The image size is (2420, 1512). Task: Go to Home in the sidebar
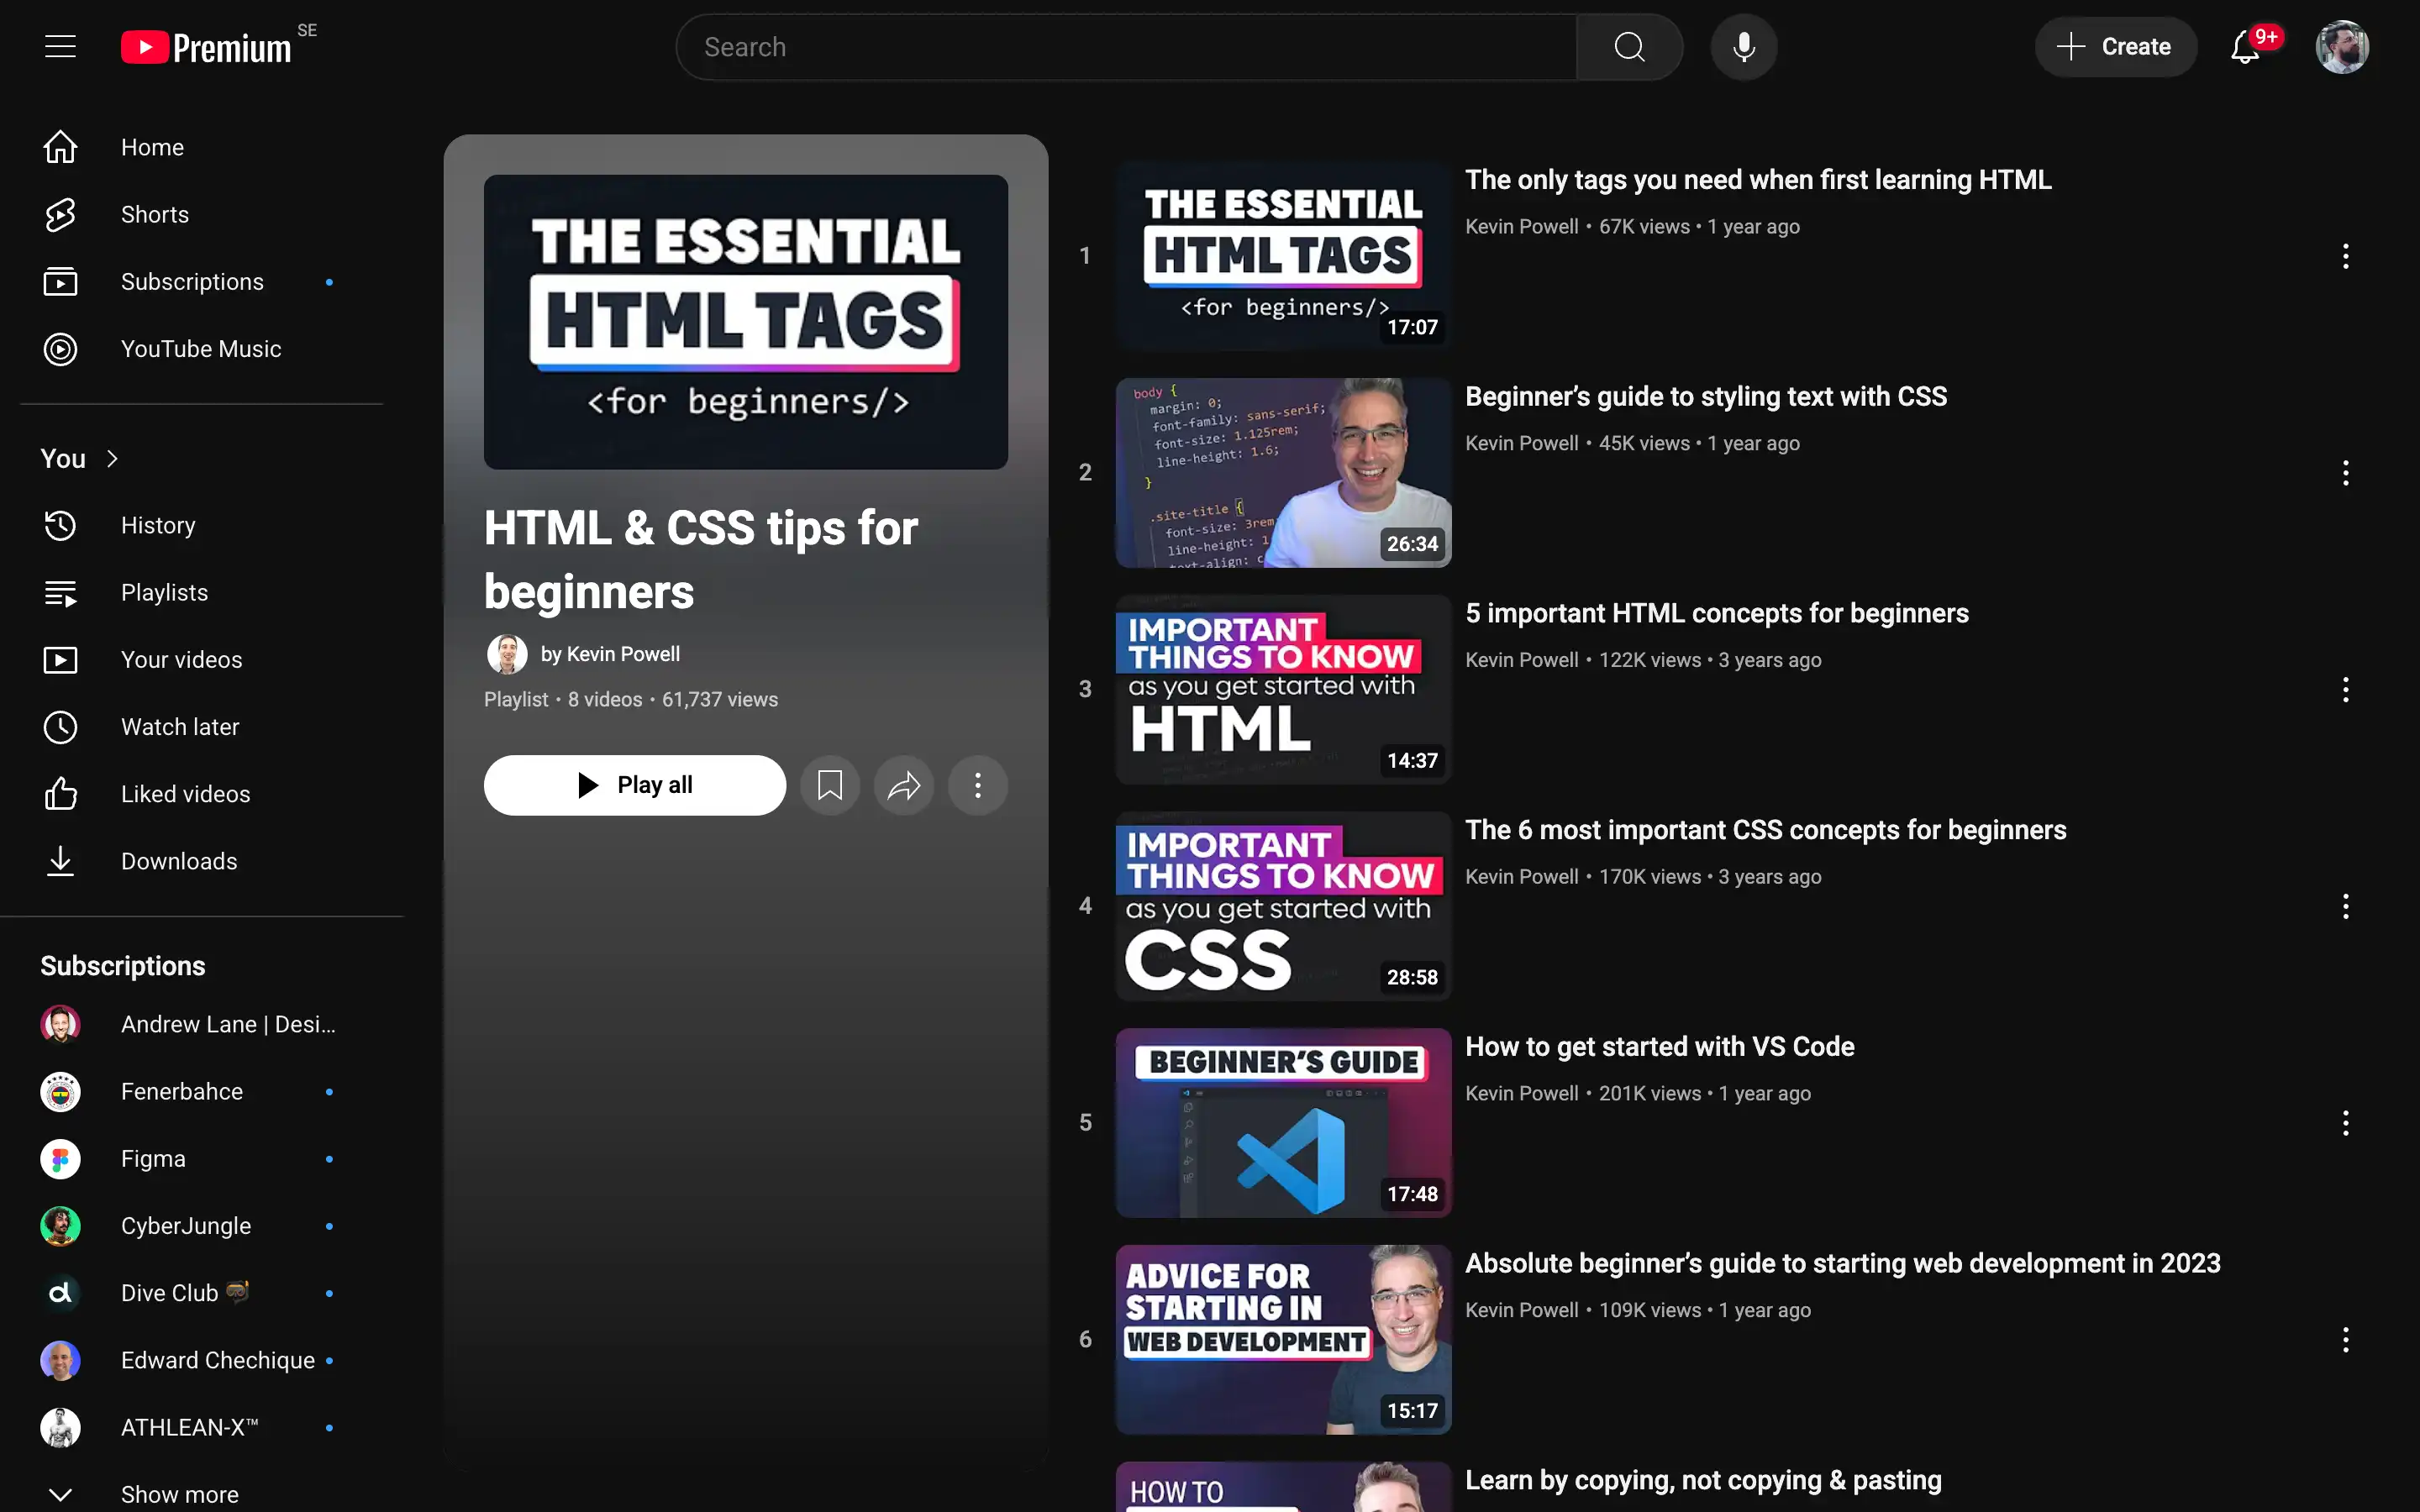click(201, 147)
